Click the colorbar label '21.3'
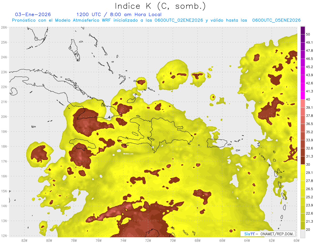This screenshot has width=315, height=244. tap(309, 221)
